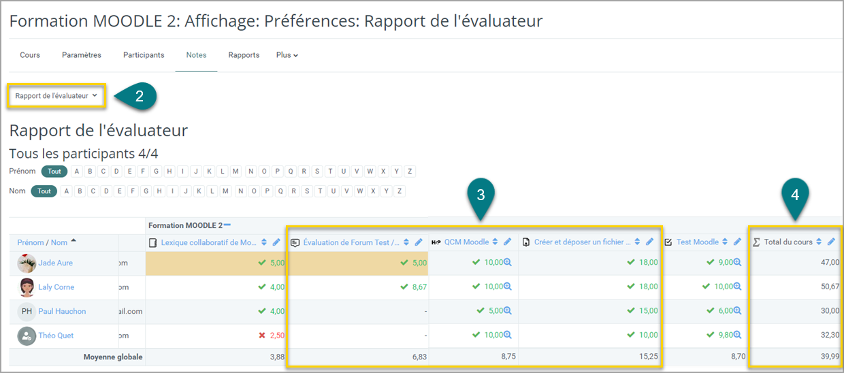844x373 pixels.
Task: Sort by Total du cours arrows
Action: (x=819, y=242)
